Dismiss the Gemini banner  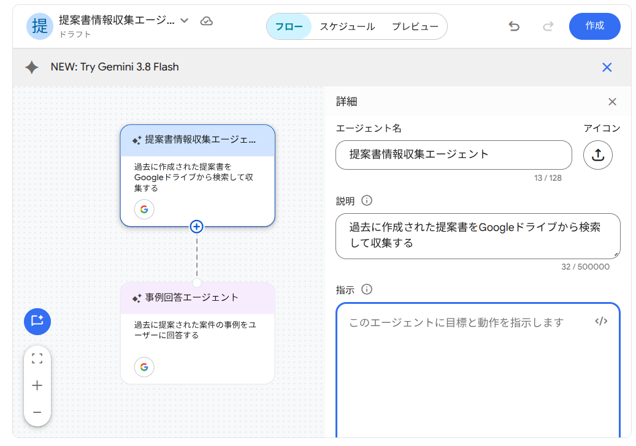[607, 67]
